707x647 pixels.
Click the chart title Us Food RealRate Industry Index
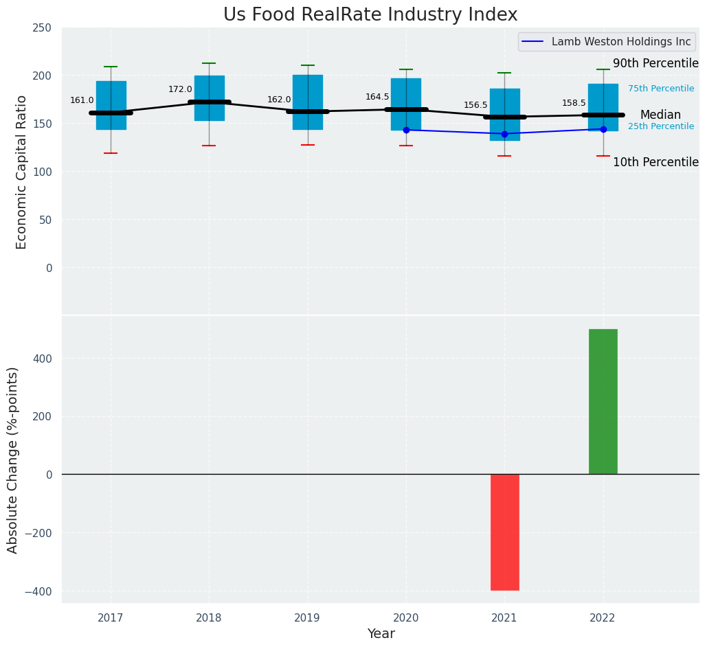point(370,14)
